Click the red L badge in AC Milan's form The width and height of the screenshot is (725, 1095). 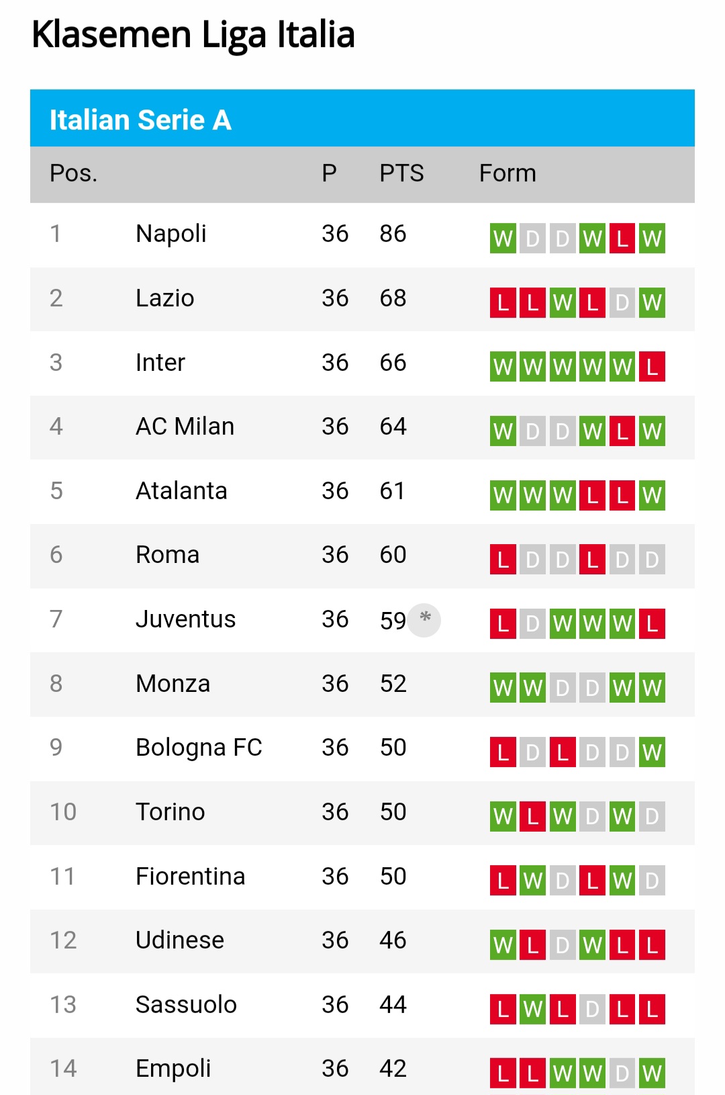click(x=622, y=431)
